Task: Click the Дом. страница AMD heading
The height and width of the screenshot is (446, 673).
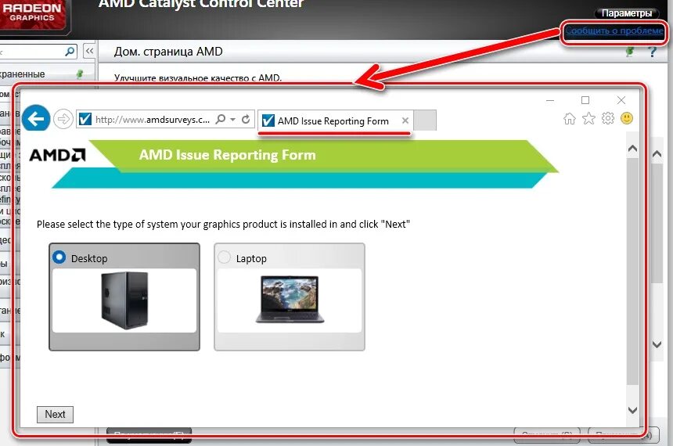Action: (168, 52)
